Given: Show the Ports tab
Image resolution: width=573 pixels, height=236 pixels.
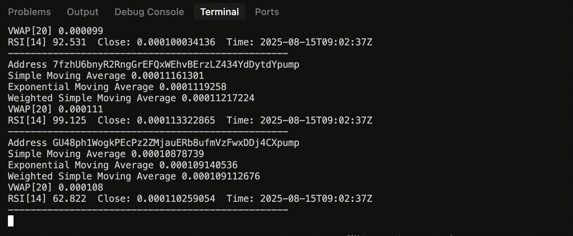Looking at the screenshot, I should coord(267,12).
